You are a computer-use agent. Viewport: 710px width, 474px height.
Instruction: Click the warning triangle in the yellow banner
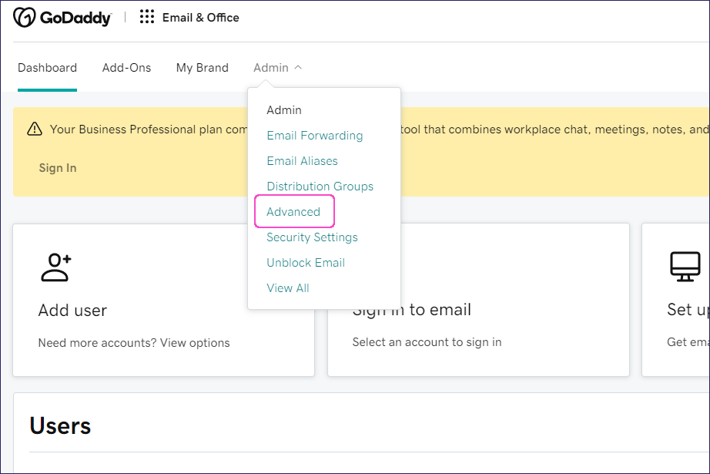(35, 129)
